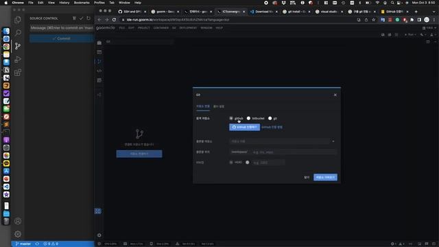
Task: Click goormide bottom settings gear icon
Action: 99,235
